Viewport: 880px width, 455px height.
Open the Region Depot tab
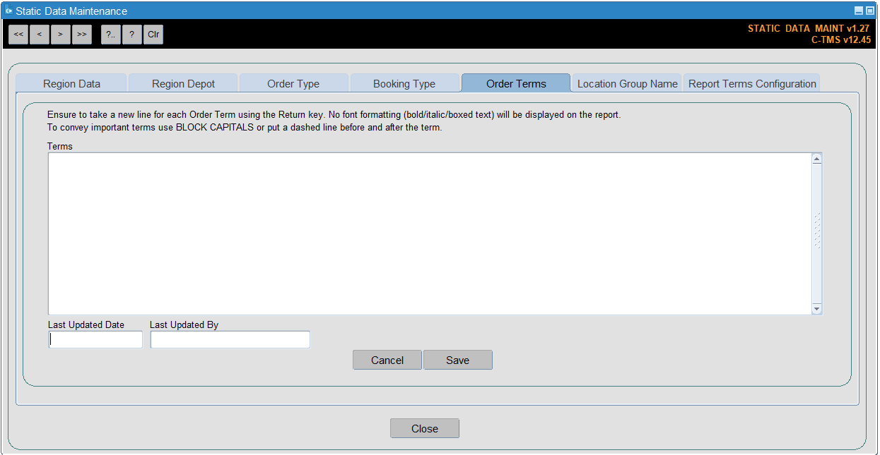[x=183, y=83]
